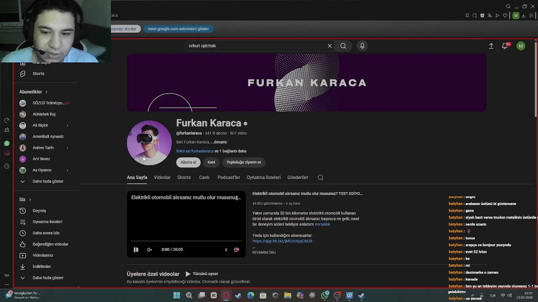538x302 pixels.
Task: Switch to the channel Shorts tab
Action: tap(184, 177)
